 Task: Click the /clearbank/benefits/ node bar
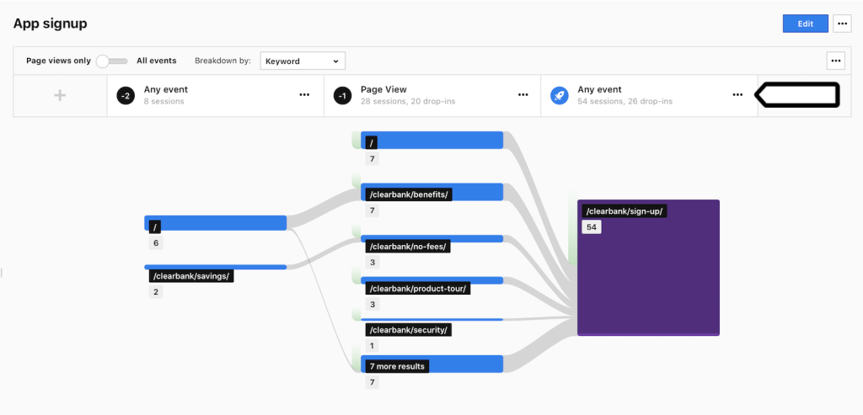coord(432,192)
